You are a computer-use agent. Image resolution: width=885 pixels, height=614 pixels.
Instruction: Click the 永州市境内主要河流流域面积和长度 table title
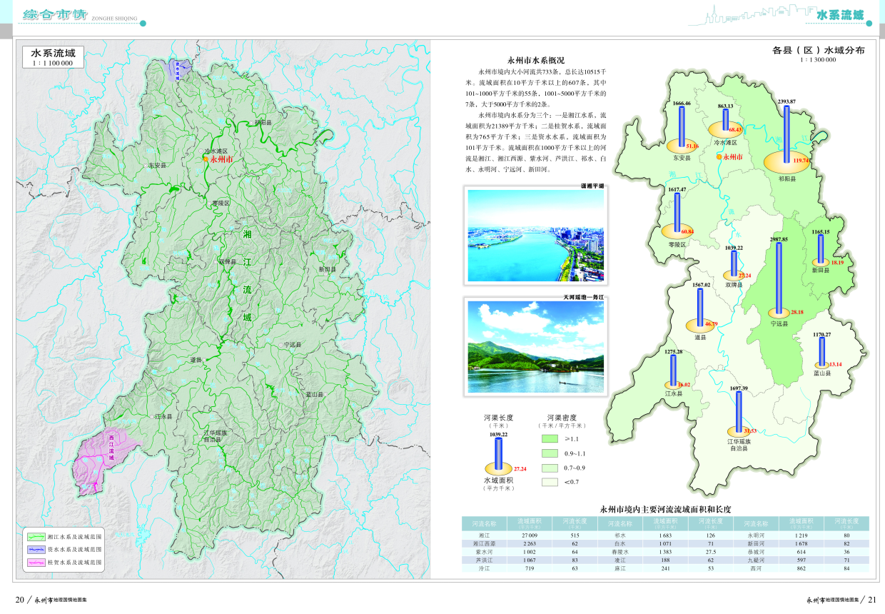[x=665, y=509]
